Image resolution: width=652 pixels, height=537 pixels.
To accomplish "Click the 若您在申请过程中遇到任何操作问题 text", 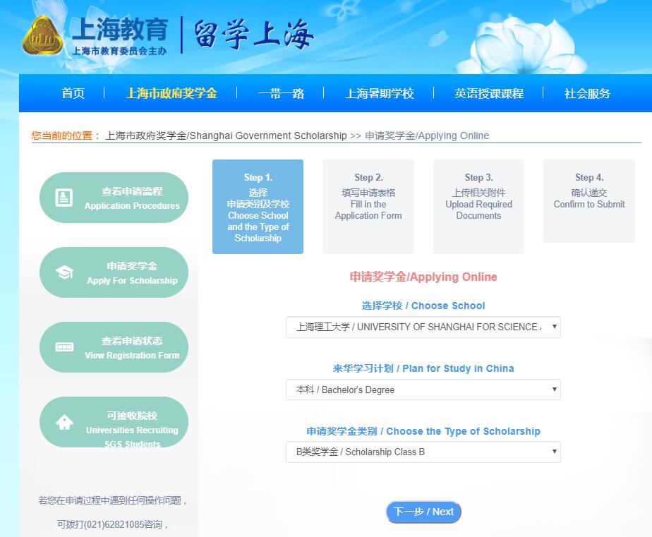I will (x=113, y=500).
